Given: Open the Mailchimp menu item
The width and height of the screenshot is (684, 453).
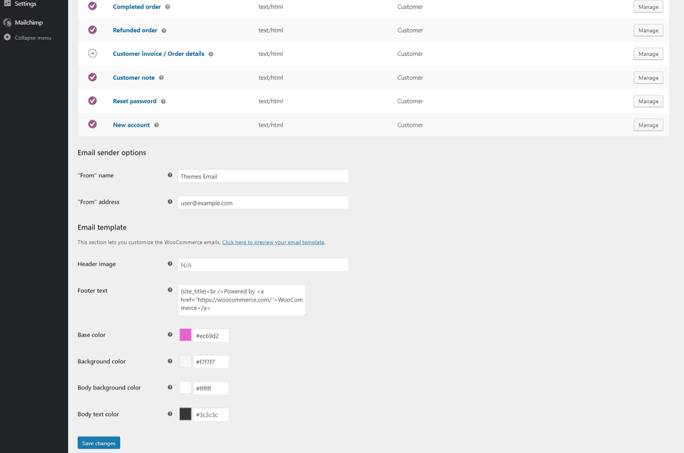Looking at the screenshot, I should pyautogui.click(x=29, y=22).
